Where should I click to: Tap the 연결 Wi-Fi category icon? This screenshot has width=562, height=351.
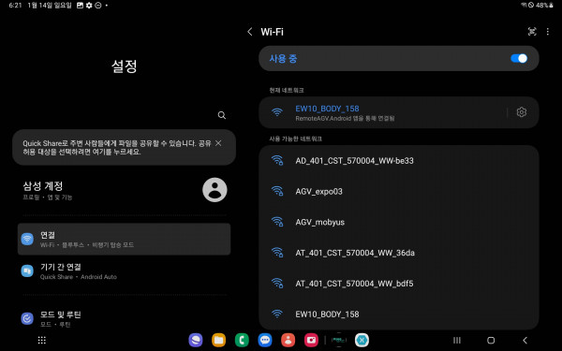[27, 239]
